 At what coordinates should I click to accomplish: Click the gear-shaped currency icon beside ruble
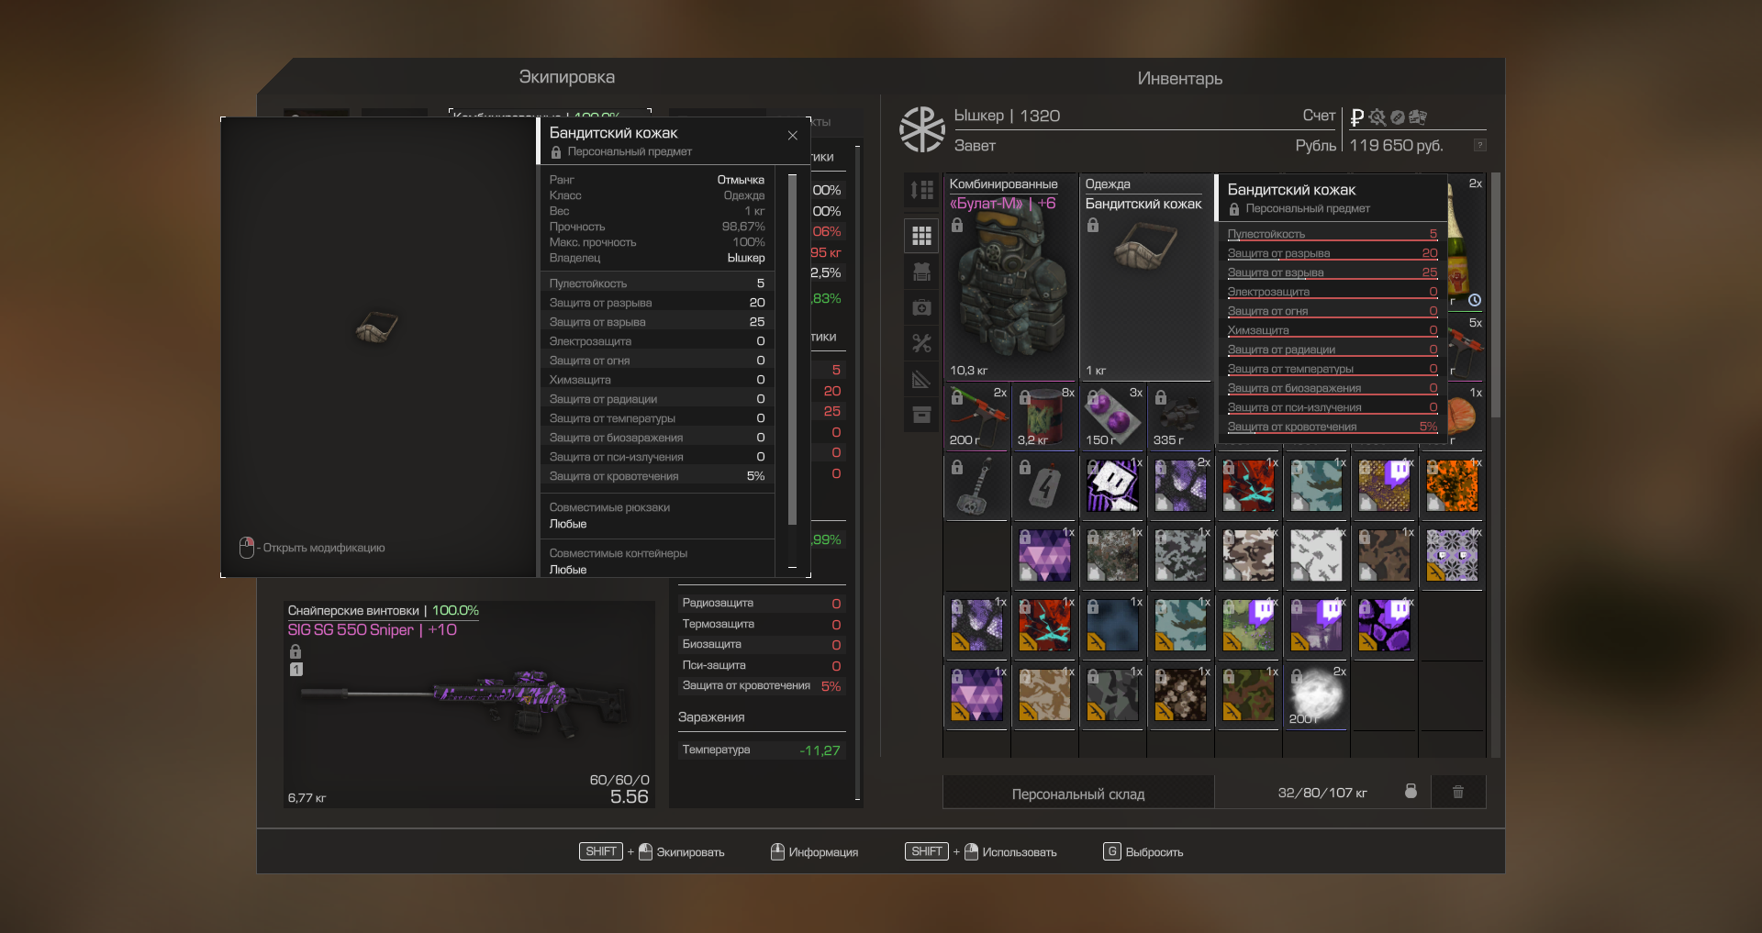pos(1377,117)
